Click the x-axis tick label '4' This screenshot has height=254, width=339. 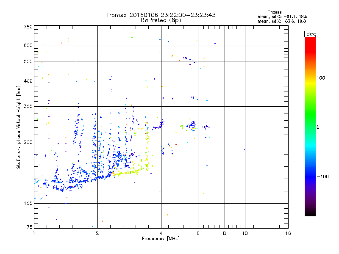(161, 233)
